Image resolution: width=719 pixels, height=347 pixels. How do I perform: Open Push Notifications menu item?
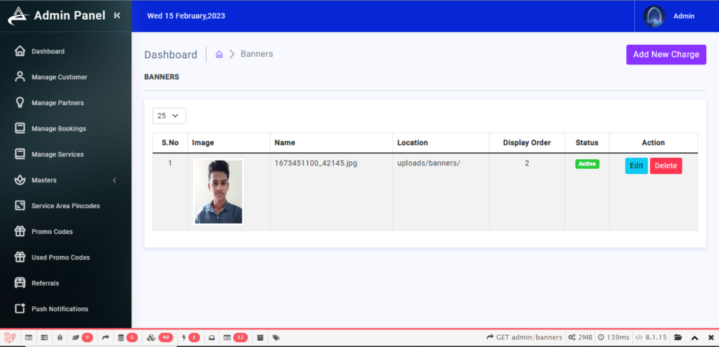(60, 309)
